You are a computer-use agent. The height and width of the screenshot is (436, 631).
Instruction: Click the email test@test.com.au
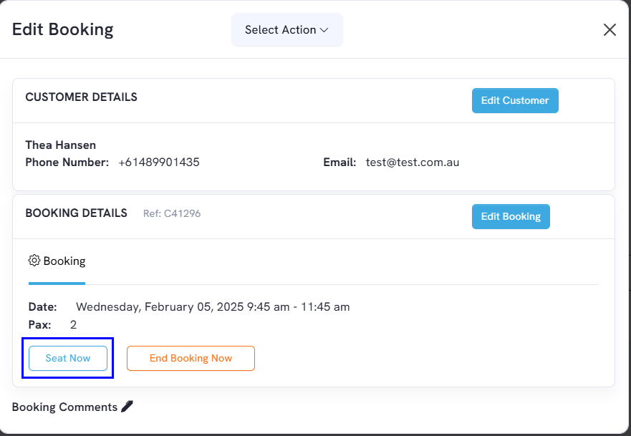tap(413, 162)
